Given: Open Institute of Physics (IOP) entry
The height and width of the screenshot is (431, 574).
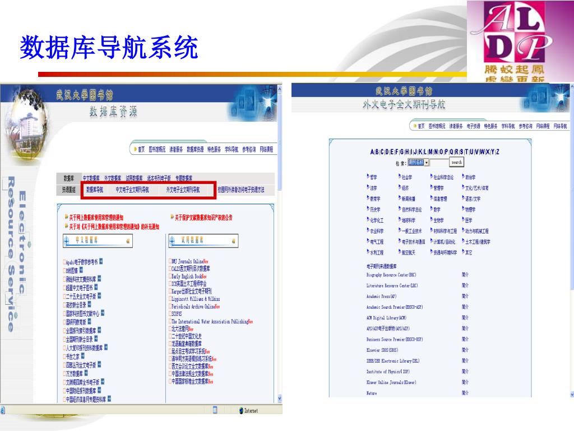Looking at the screenshot, I should 388,372.
